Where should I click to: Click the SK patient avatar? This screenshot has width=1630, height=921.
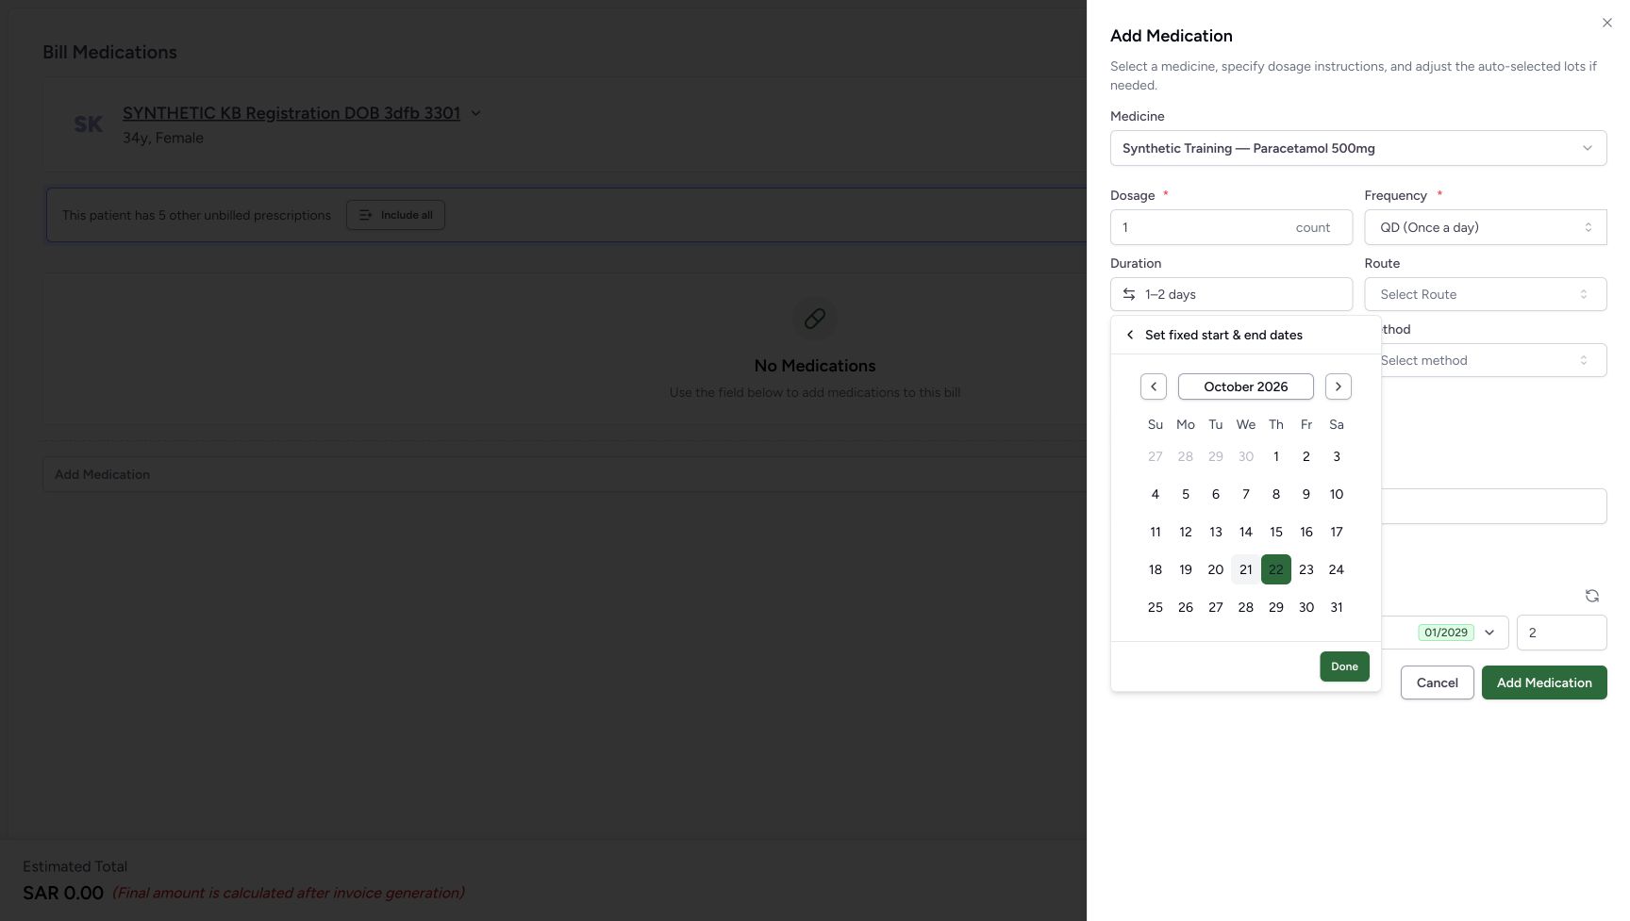(x=88, y=124)
